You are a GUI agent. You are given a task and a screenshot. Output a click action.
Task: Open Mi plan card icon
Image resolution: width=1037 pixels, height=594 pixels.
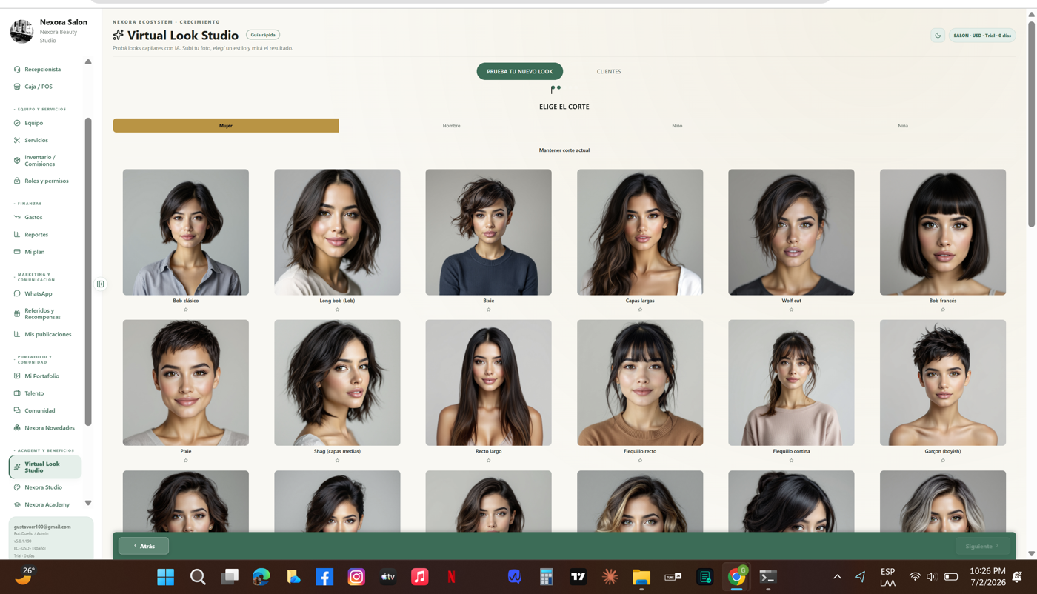point(17,252)
